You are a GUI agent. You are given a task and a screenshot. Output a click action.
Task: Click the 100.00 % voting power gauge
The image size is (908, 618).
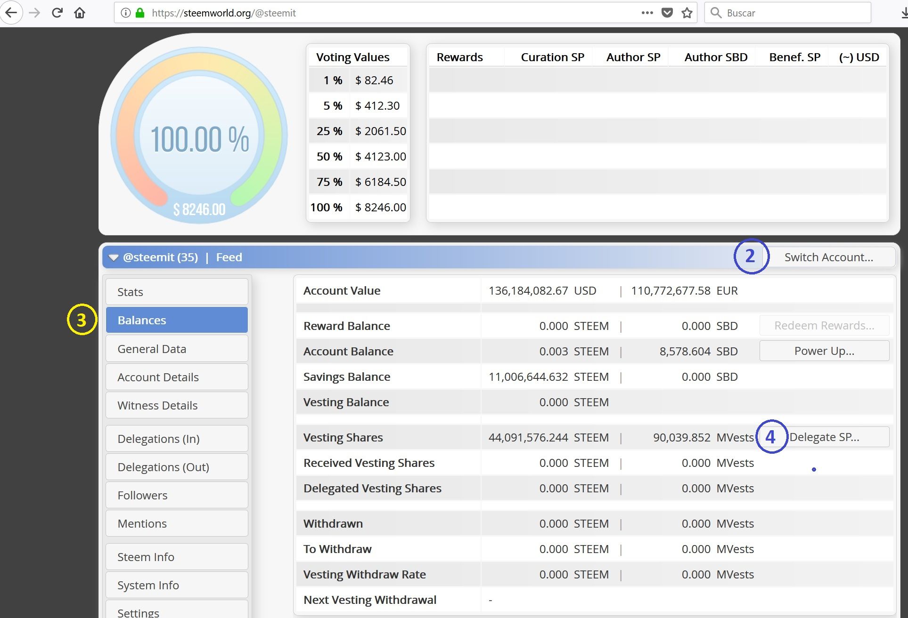pos(199,136)
